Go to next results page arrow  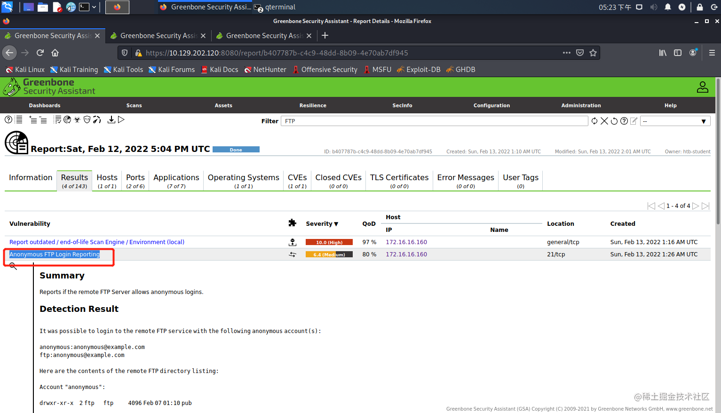696,206
